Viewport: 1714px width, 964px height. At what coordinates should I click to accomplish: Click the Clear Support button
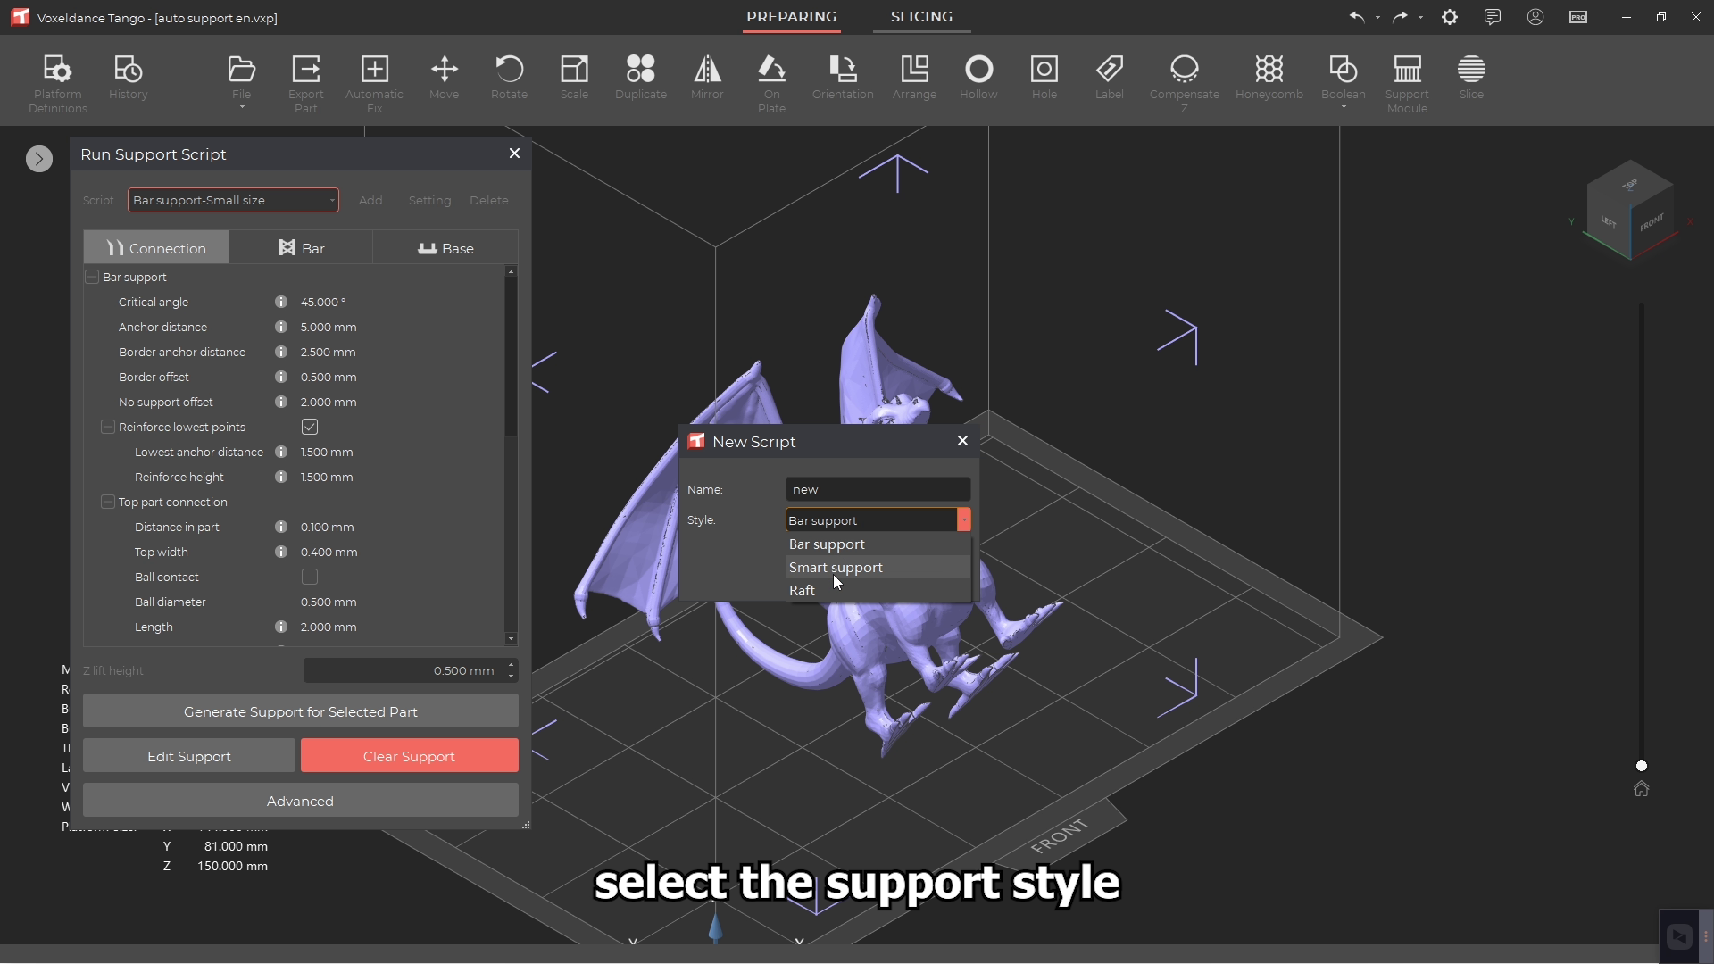coord(409,757)
